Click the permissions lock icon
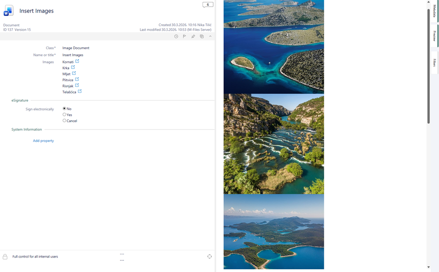The height and width of the screenshot is (272, 439). pos(5,257)
